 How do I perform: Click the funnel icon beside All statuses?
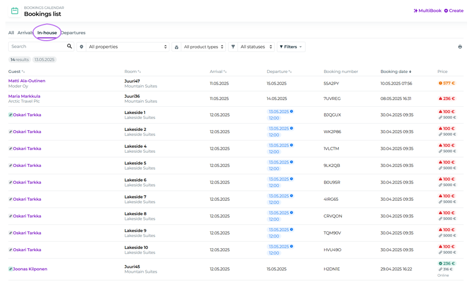point(233,47)
